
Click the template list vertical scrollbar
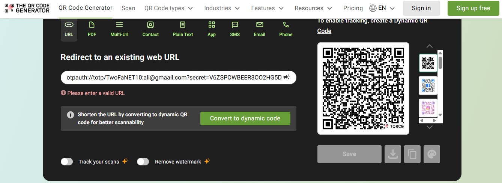pos(440,63)
